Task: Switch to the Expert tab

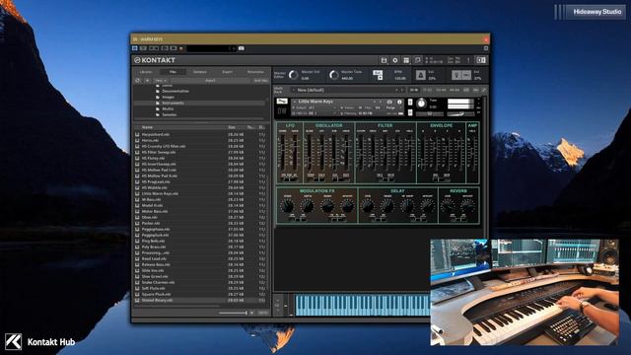Action: 228,72
